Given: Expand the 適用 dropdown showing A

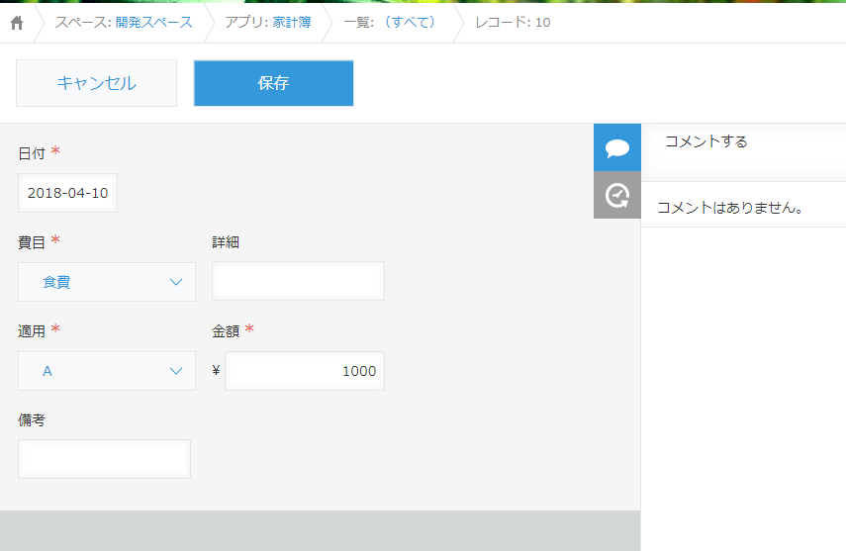Looking at the screenshot, I should coord(107,371).
